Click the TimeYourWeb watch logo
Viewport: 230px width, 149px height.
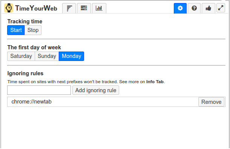[9, 8]
